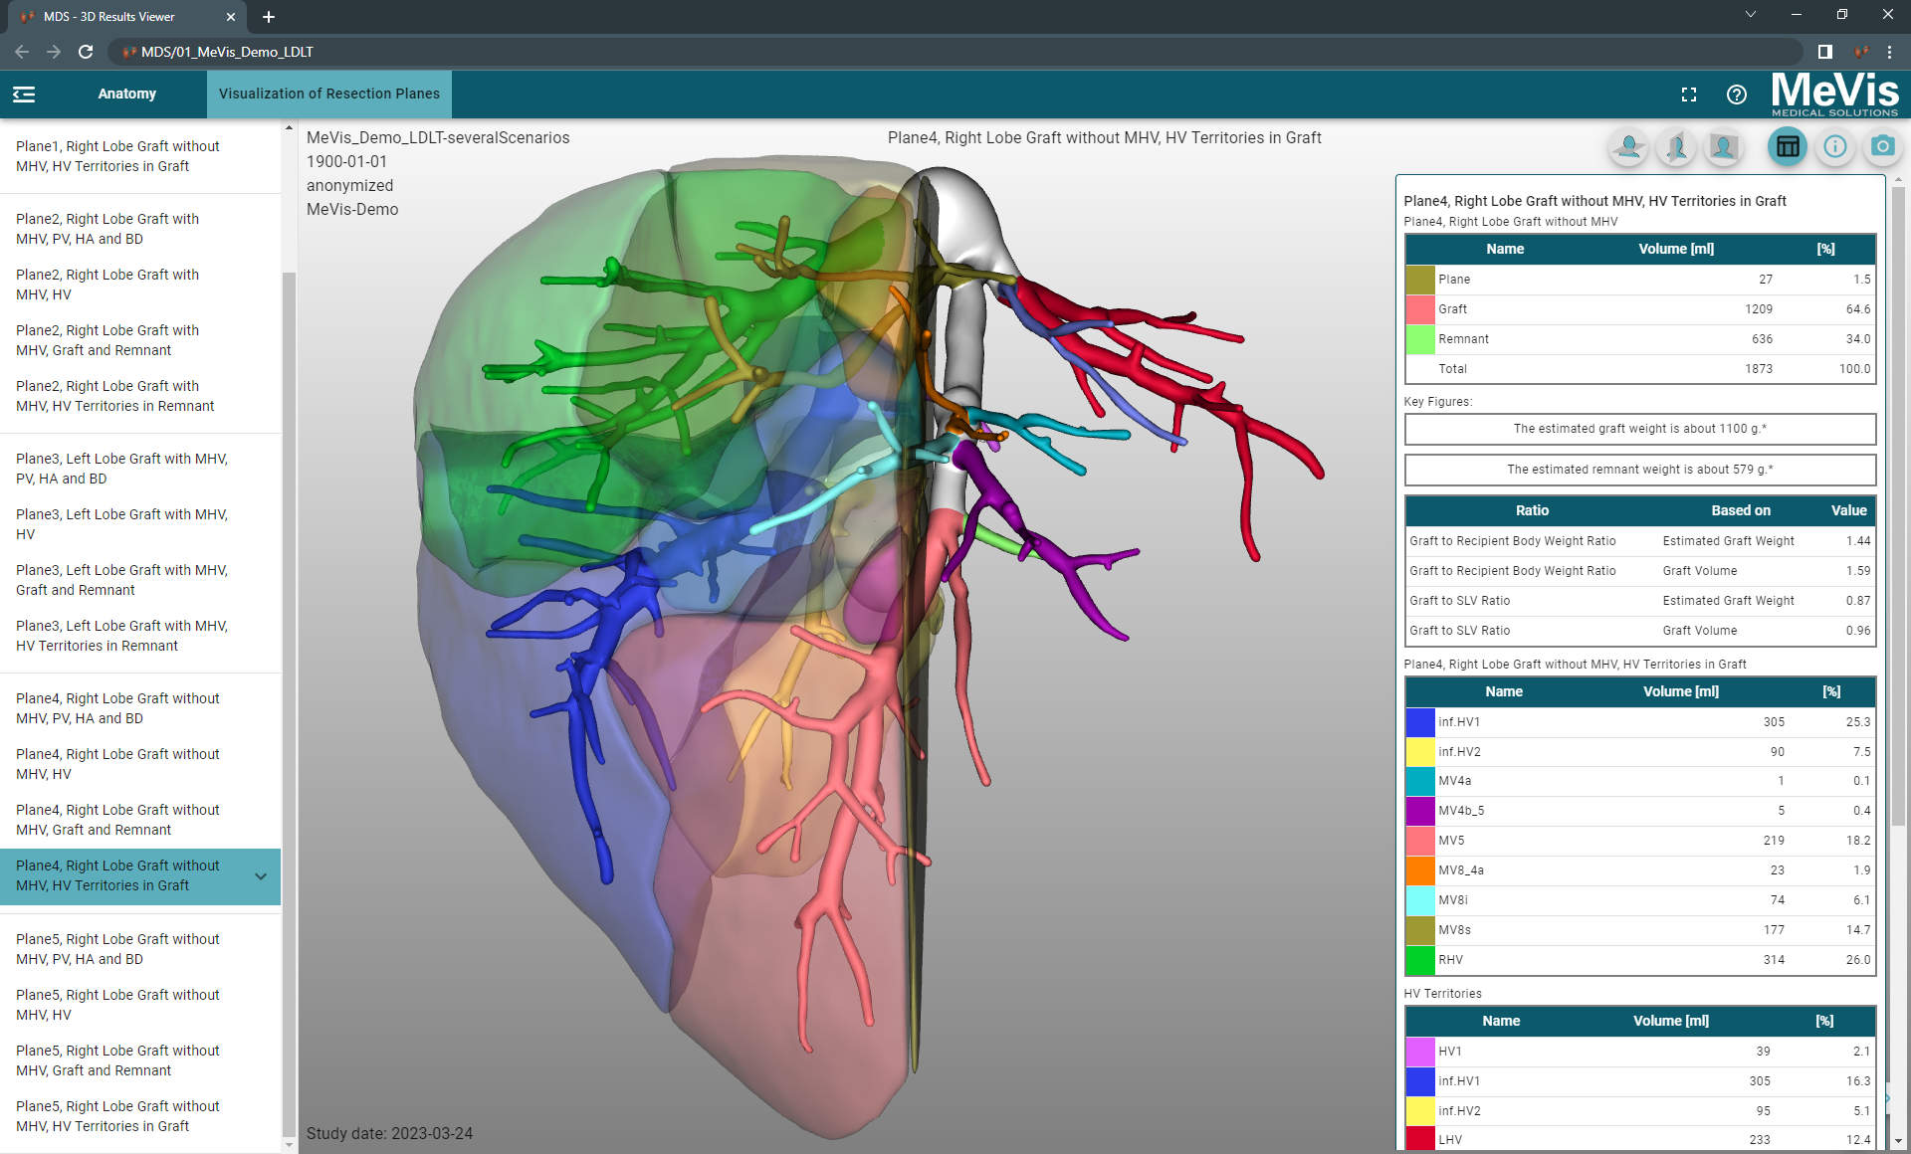Viewport: 1911px width, 1154px height.
Task: Select Plane5, Right Lobe Graft without MHV, HV
Action: (x=140, y=1005)
